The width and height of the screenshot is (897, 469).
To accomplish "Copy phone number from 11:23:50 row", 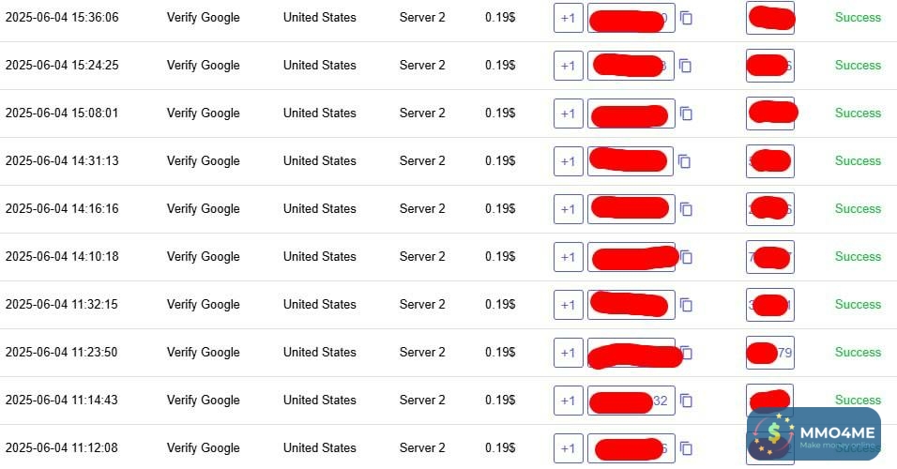I will pos(687,353).
